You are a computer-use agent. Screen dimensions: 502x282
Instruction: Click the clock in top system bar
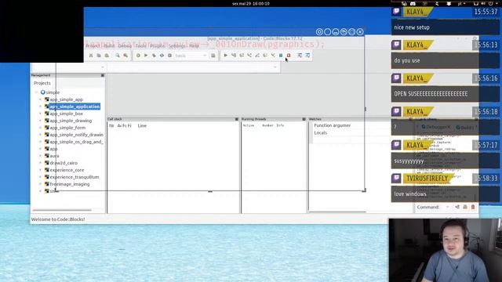251,3
